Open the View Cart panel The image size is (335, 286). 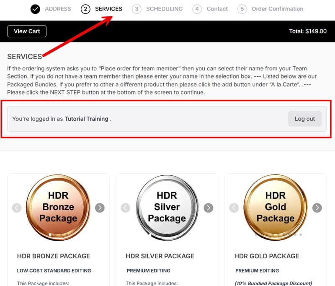click(x=26, y=31)
